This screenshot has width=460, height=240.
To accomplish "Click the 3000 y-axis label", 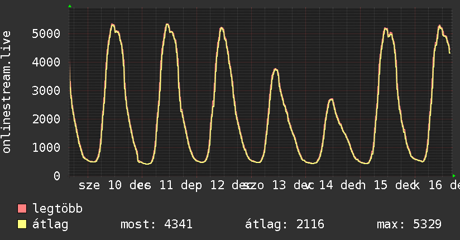I will point(46,90).
